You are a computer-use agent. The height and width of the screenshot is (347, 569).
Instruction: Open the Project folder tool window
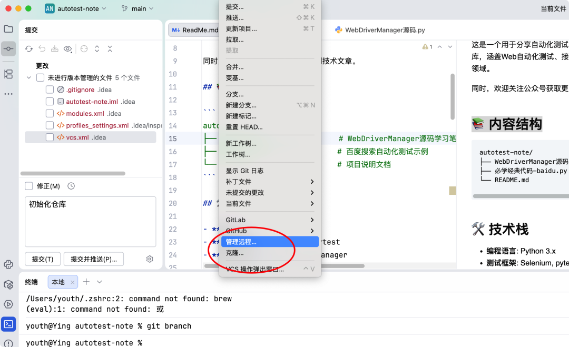8,29
